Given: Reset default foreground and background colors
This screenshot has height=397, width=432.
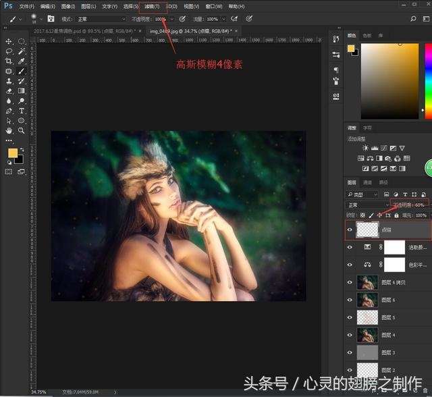Looking at the screenshot, I should (9, 163).
